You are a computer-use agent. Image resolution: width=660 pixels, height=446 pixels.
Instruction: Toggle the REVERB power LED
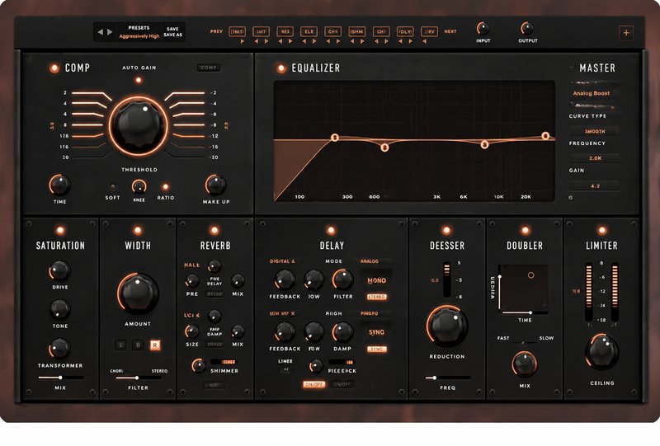(214, 230)
